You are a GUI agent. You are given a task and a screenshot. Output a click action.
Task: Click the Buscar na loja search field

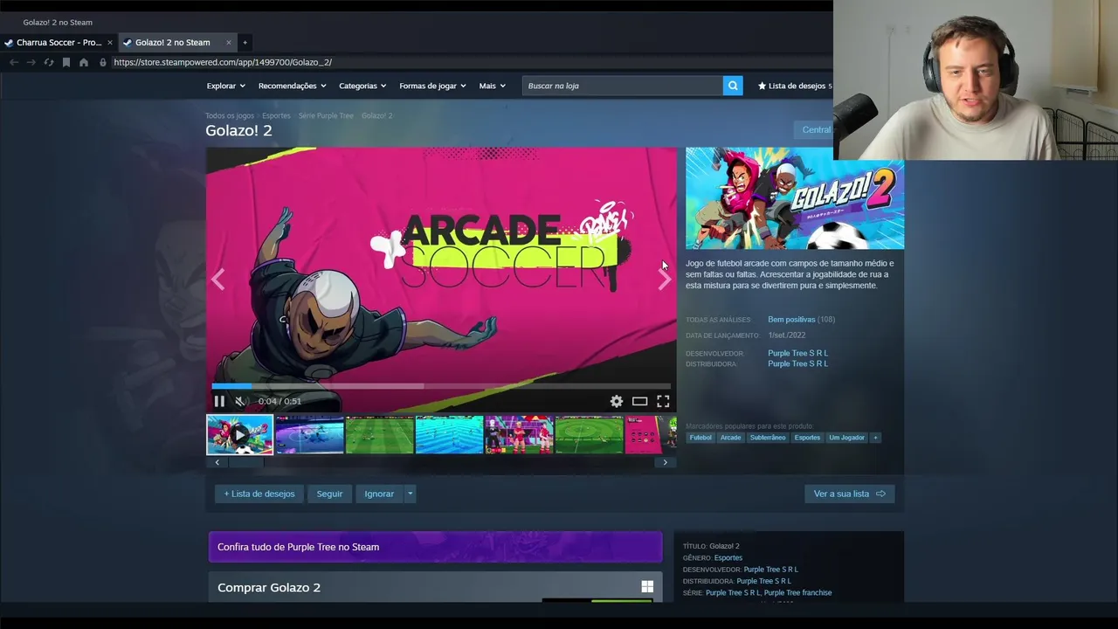623,86
